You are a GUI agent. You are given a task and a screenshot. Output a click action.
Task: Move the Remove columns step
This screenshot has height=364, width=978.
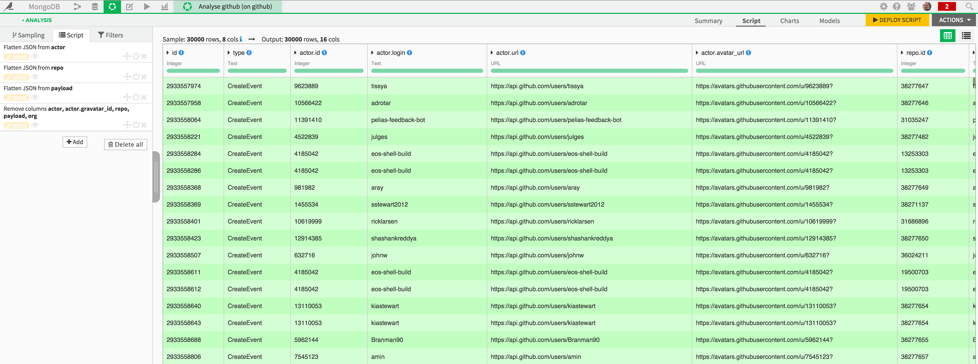pos(127,125)
